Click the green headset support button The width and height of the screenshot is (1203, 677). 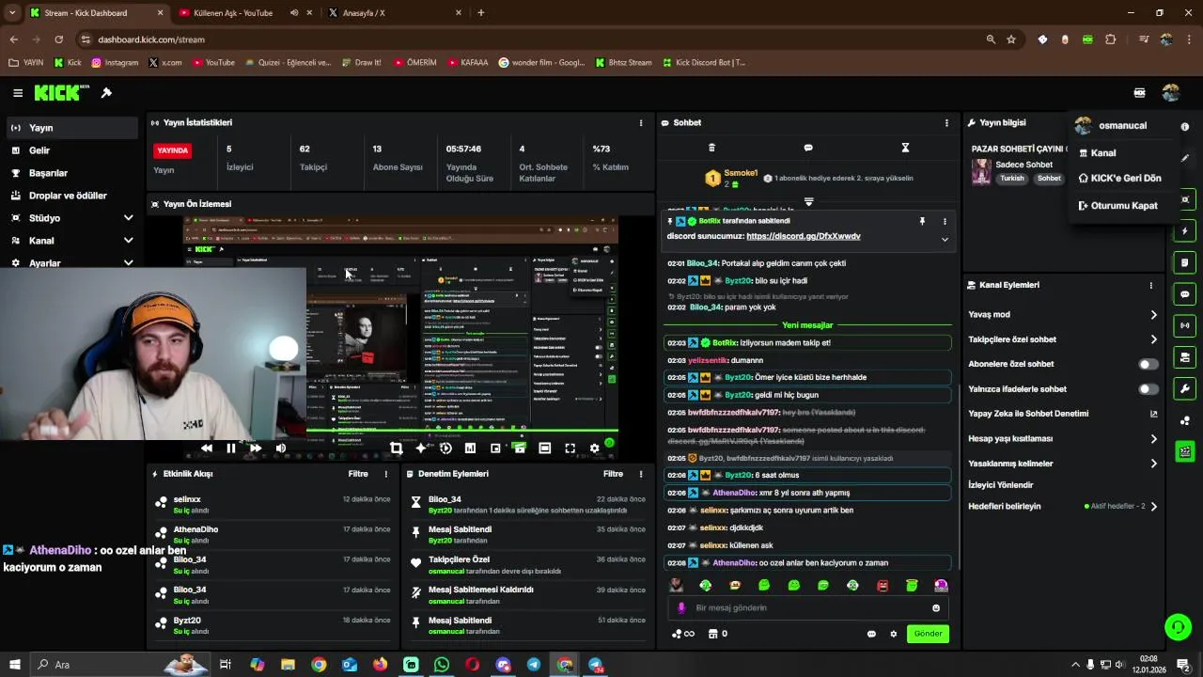point(1177,625)
